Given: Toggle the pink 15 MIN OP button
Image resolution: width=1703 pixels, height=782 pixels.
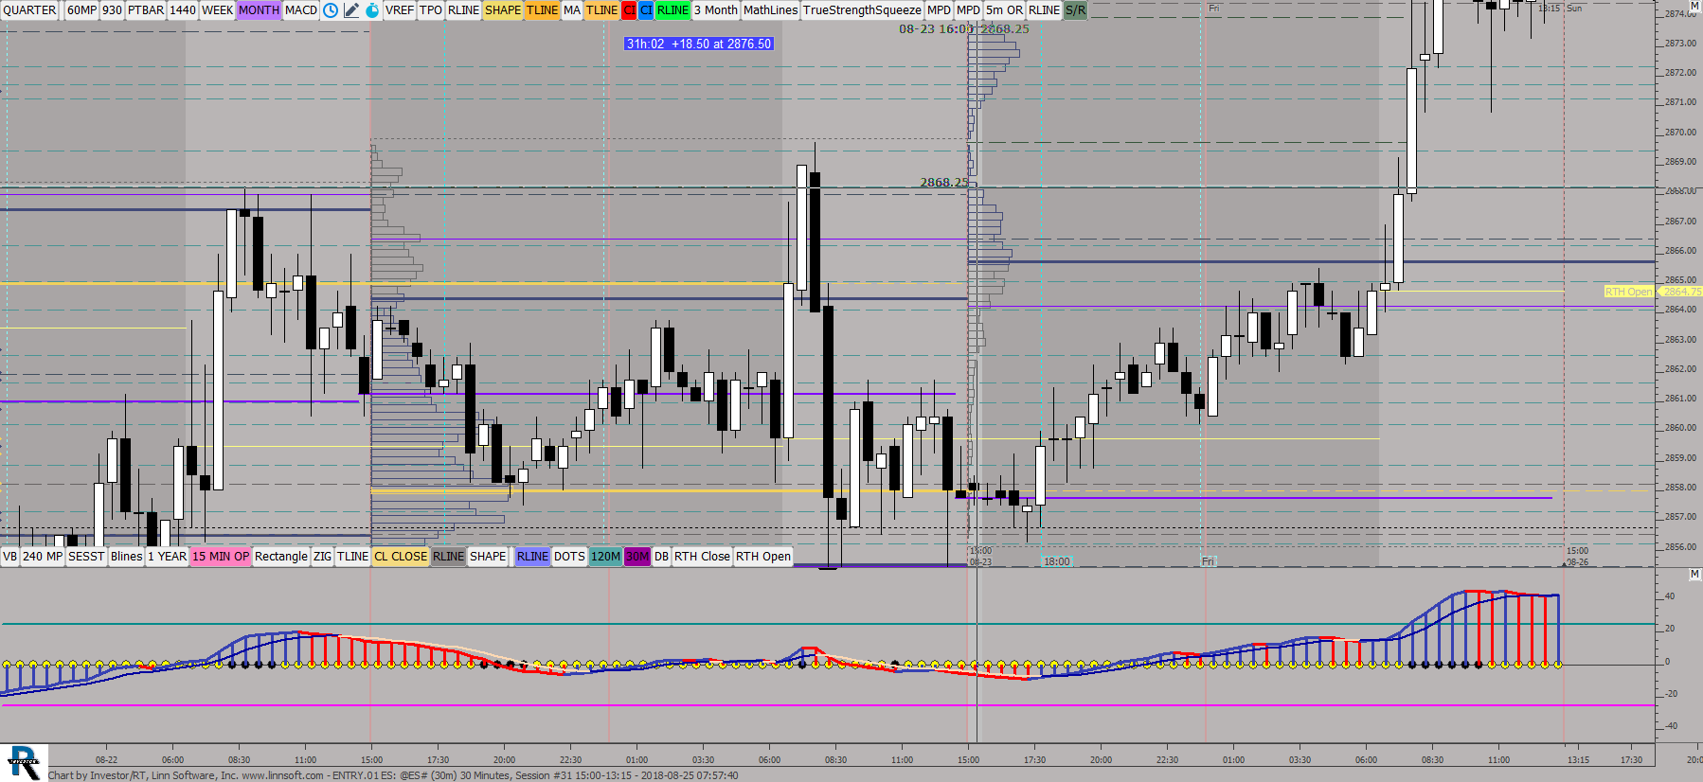Looking at the screenshot, I should [x=221, y=557].
